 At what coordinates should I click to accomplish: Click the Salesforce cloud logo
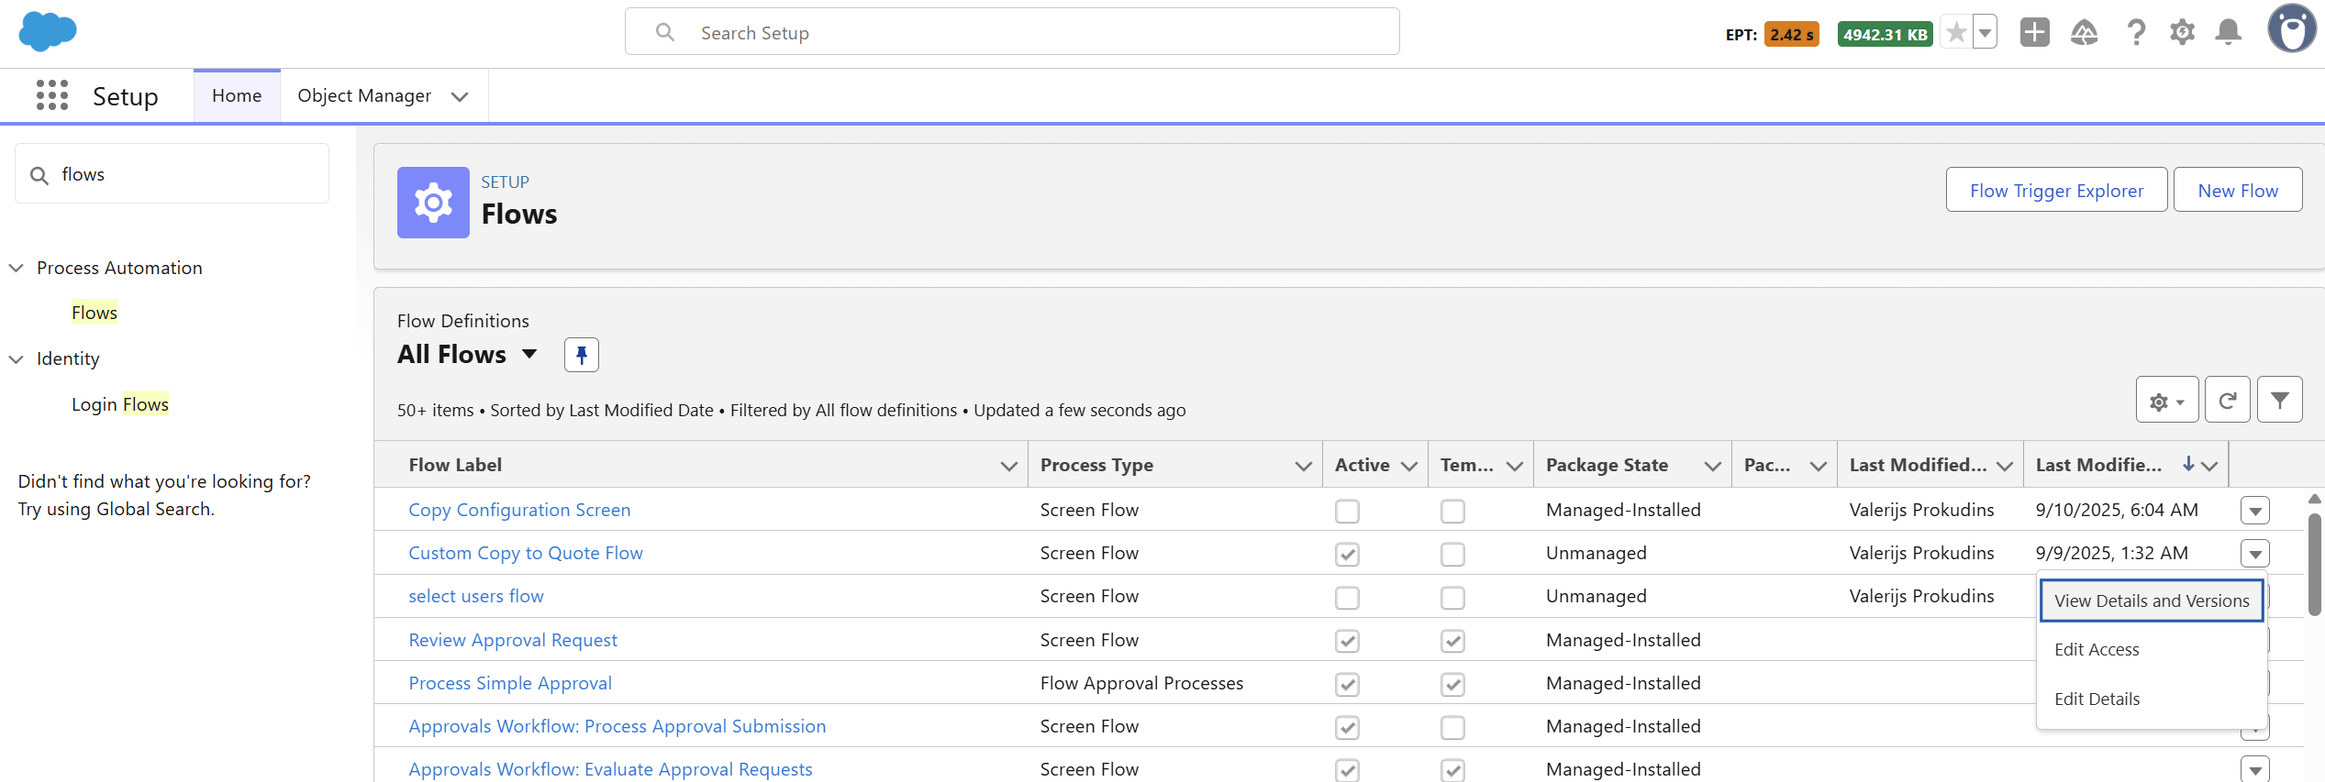pyautogui.click(x=48, y=32)
